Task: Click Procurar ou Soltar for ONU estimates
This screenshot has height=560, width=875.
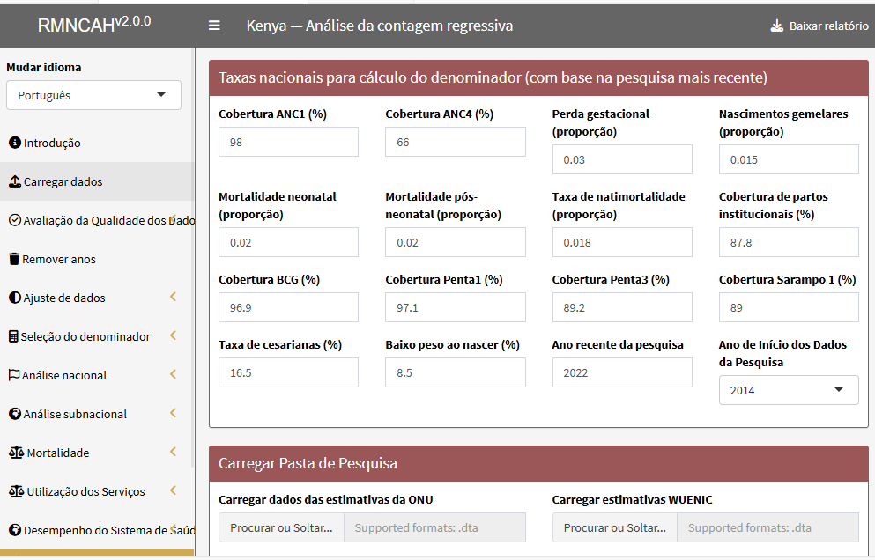Action: point(281,527)
